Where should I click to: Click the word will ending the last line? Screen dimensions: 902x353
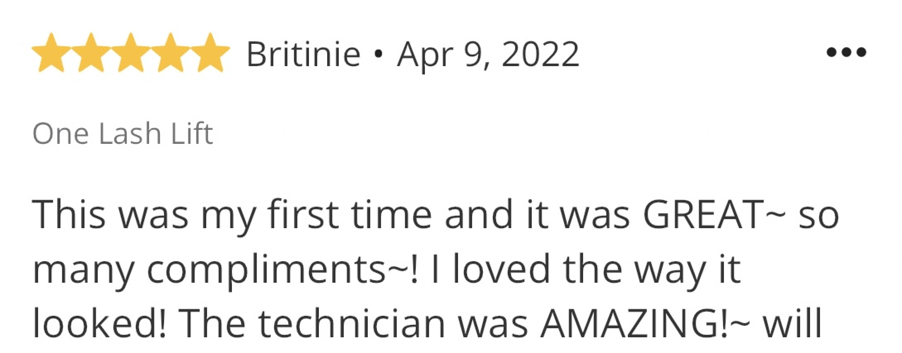click(792, 323)
